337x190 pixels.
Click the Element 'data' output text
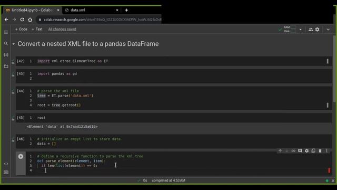pos(62,127)
